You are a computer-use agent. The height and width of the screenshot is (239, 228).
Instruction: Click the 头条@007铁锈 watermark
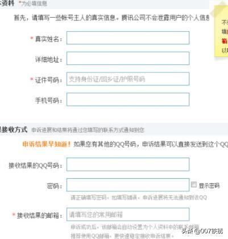(x=202, y=231)
